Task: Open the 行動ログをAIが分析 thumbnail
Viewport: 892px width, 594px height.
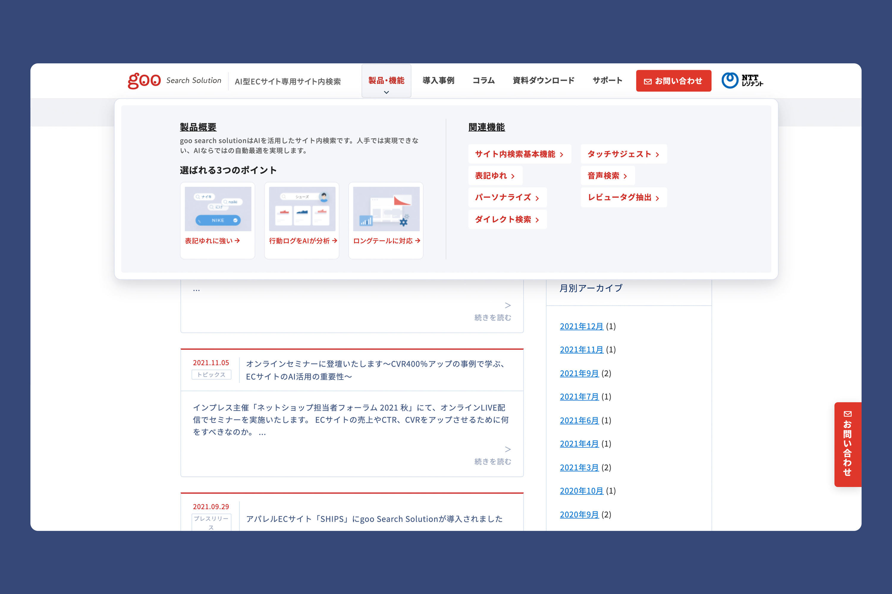Action: point(302,209)
